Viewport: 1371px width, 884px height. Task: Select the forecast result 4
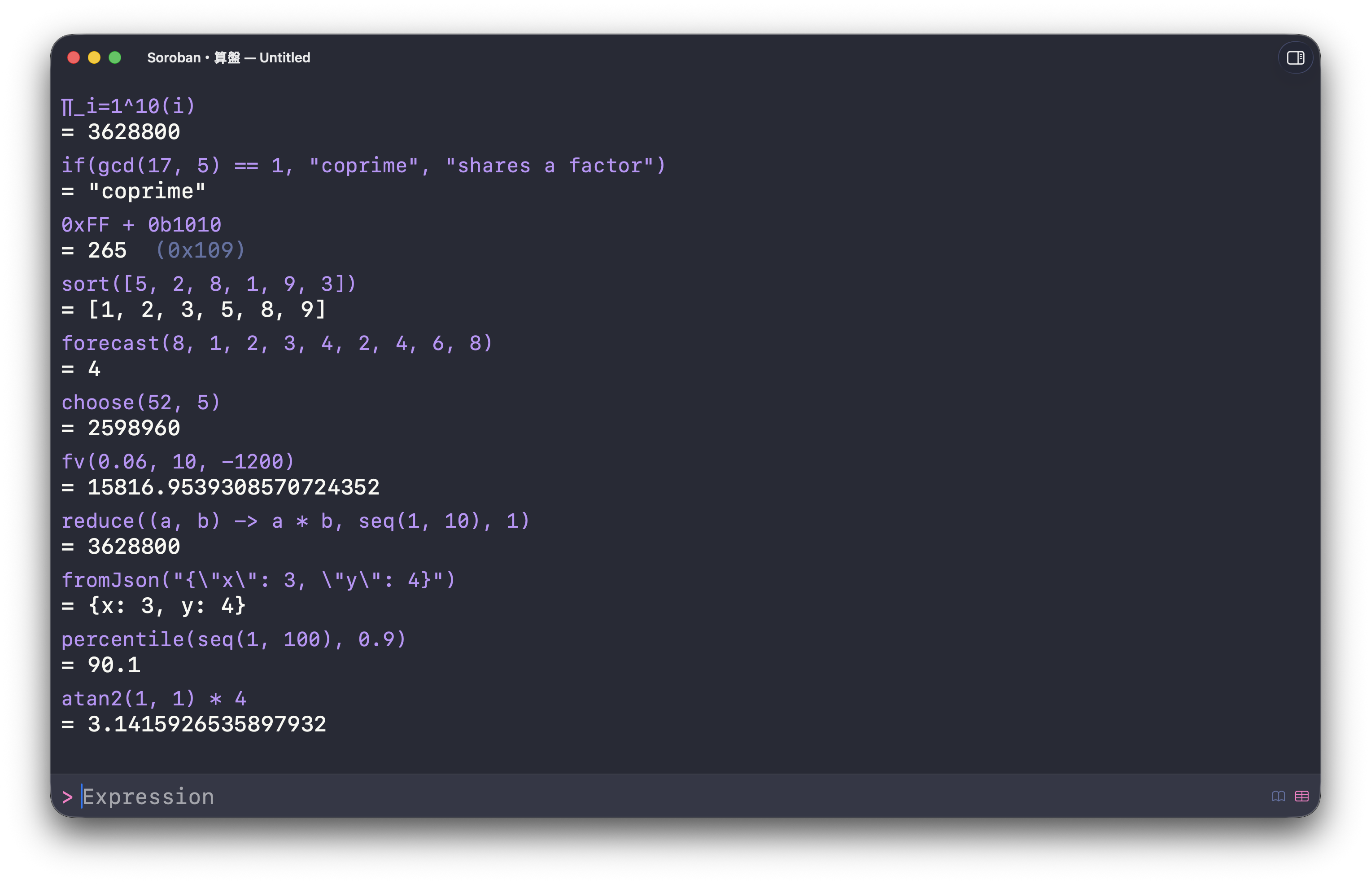coord(94,369)
